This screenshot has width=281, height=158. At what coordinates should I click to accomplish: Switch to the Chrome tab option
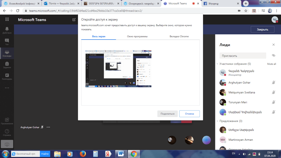(x=179, y=36)
